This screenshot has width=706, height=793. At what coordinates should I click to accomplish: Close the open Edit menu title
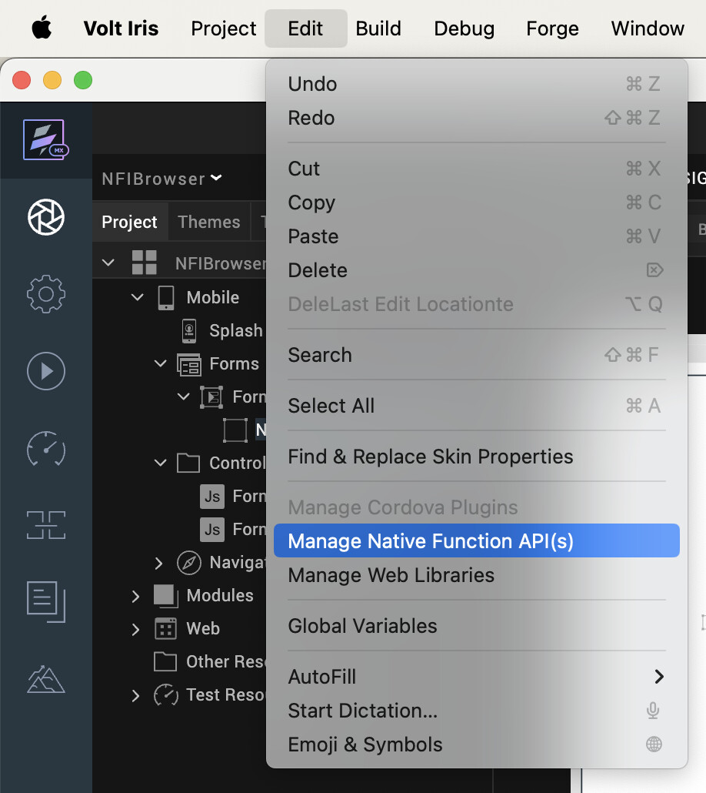tap(306, 28)
